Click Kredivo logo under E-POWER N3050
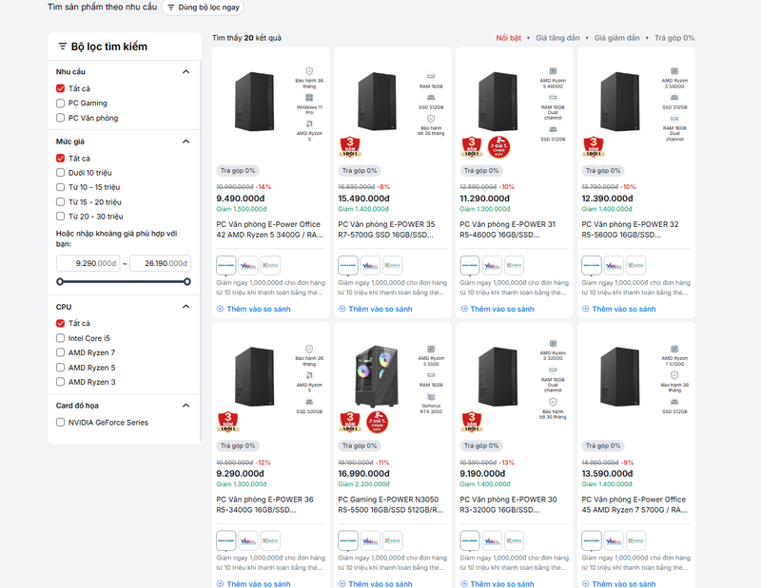This screenshot has width=761, height=588. point(392,541)
